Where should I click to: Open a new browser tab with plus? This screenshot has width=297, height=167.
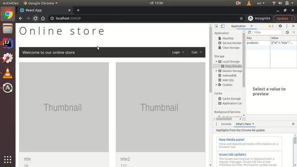coord(78,10)
